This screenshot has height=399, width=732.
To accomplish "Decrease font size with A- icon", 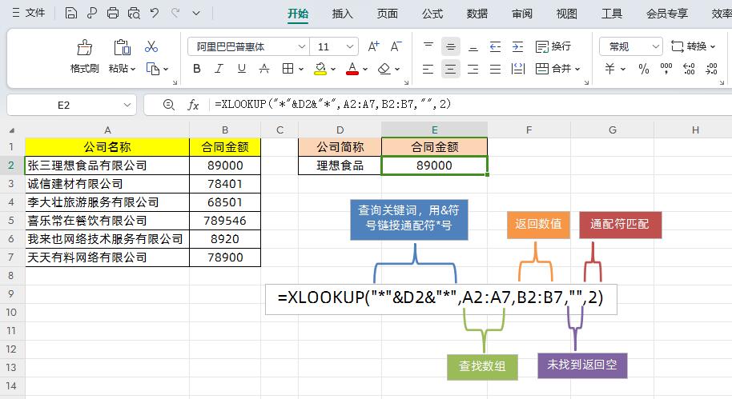I will pos(396,46).
